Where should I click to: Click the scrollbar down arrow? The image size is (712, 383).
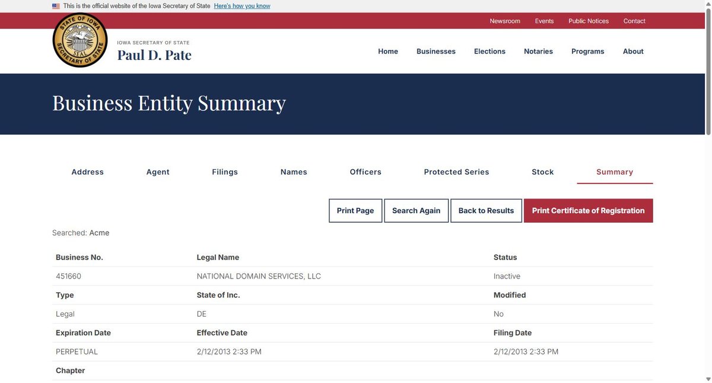coord(708,379)
